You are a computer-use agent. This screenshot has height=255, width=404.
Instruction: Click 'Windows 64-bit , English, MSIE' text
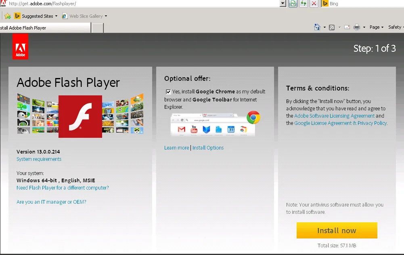tap(56, 180)
